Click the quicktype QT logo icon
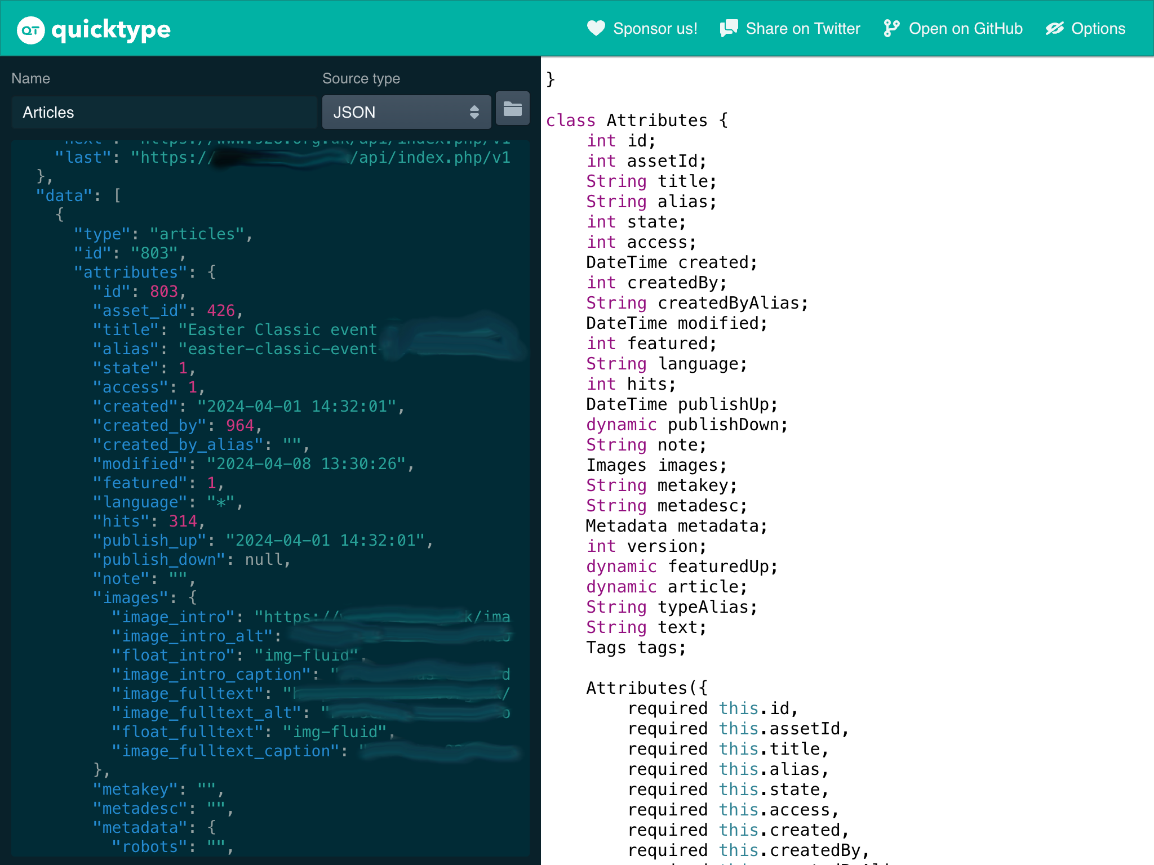1154x865 pixels. coord(30,30)
